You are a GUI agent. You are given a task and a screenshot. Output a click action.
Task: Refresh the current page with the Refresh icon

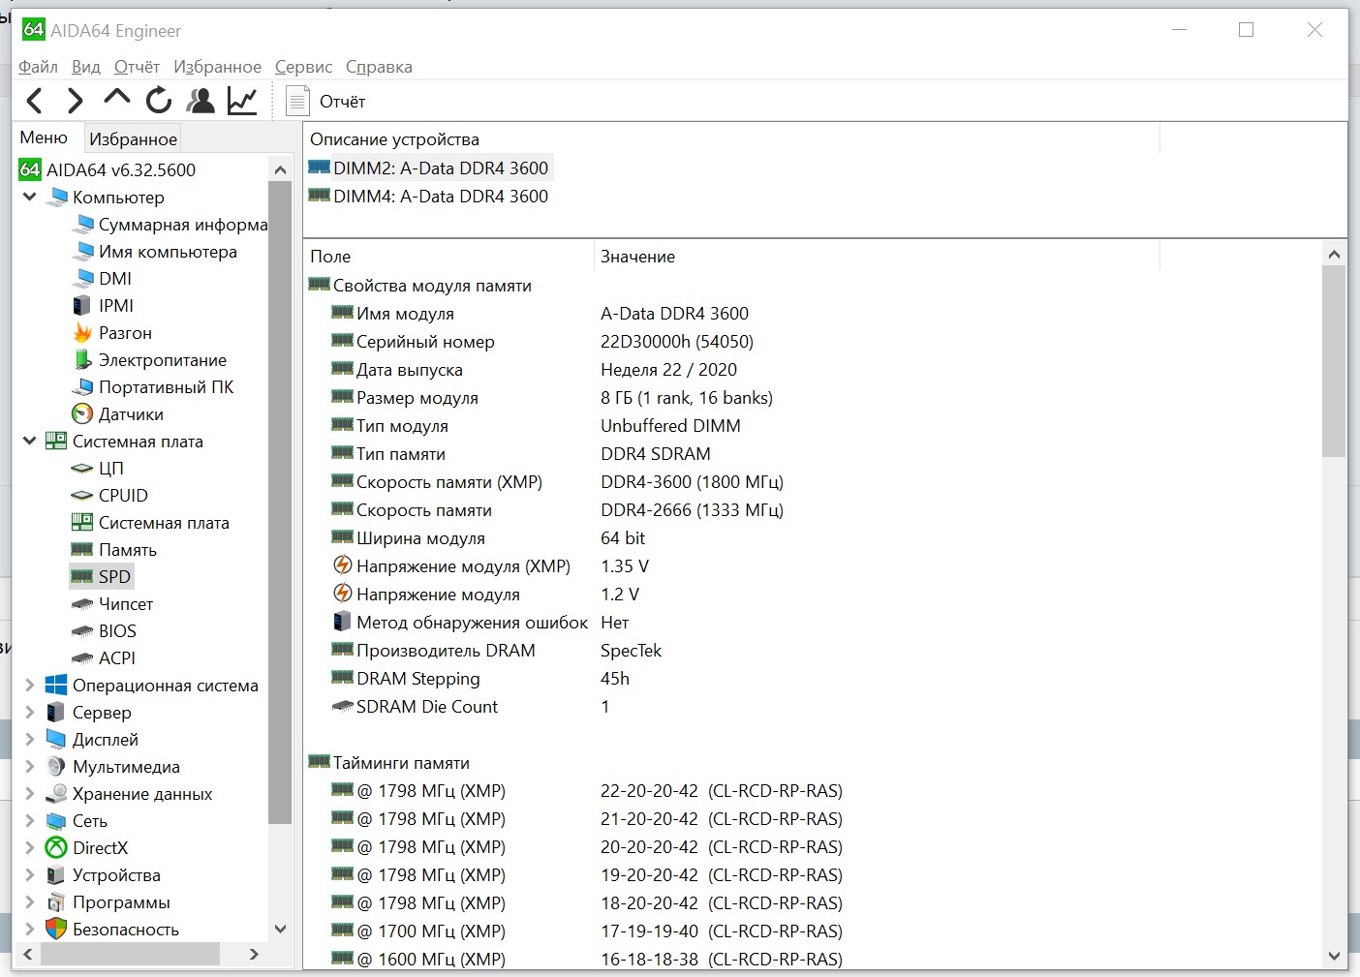click(159, 101)
